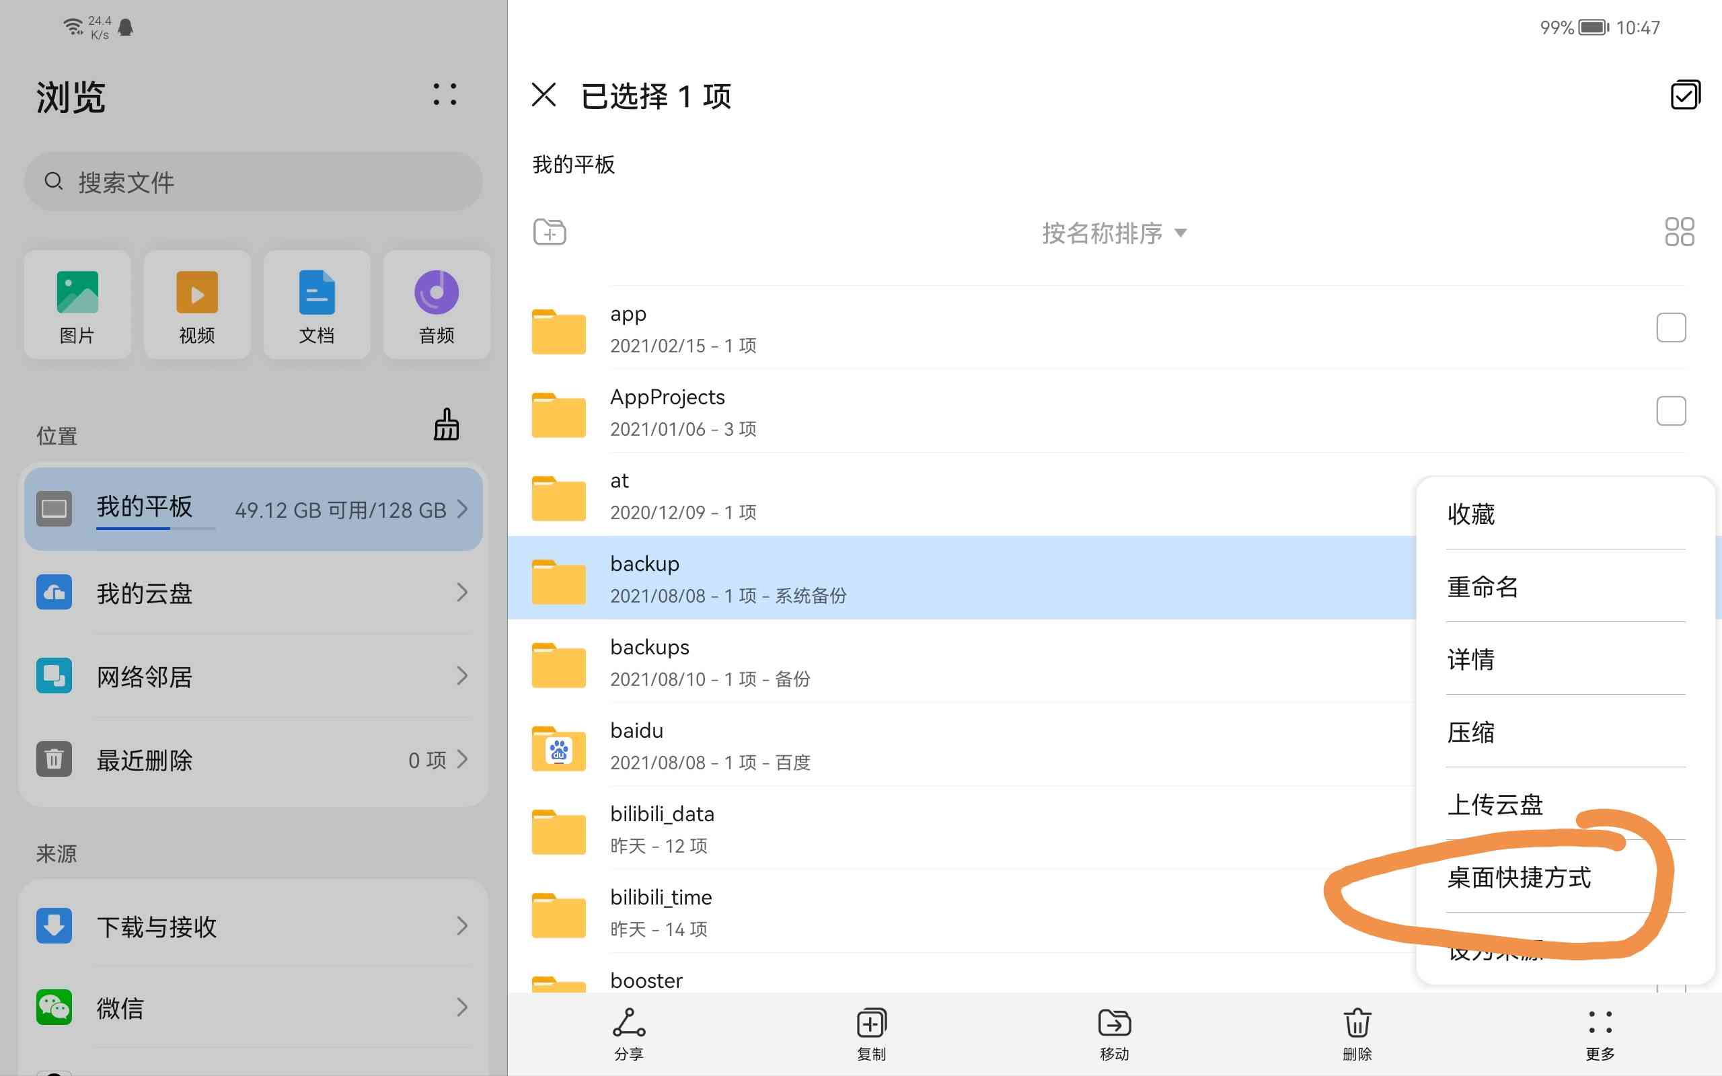Choose 桌面快捷方式 from the context menu
Screen dimensions: 1722x1076
pyautogui.click(x=1565, y=877)
